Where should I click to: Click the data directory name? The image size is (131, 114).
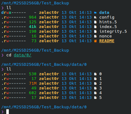pyautogui.click(x=104, y=13)
